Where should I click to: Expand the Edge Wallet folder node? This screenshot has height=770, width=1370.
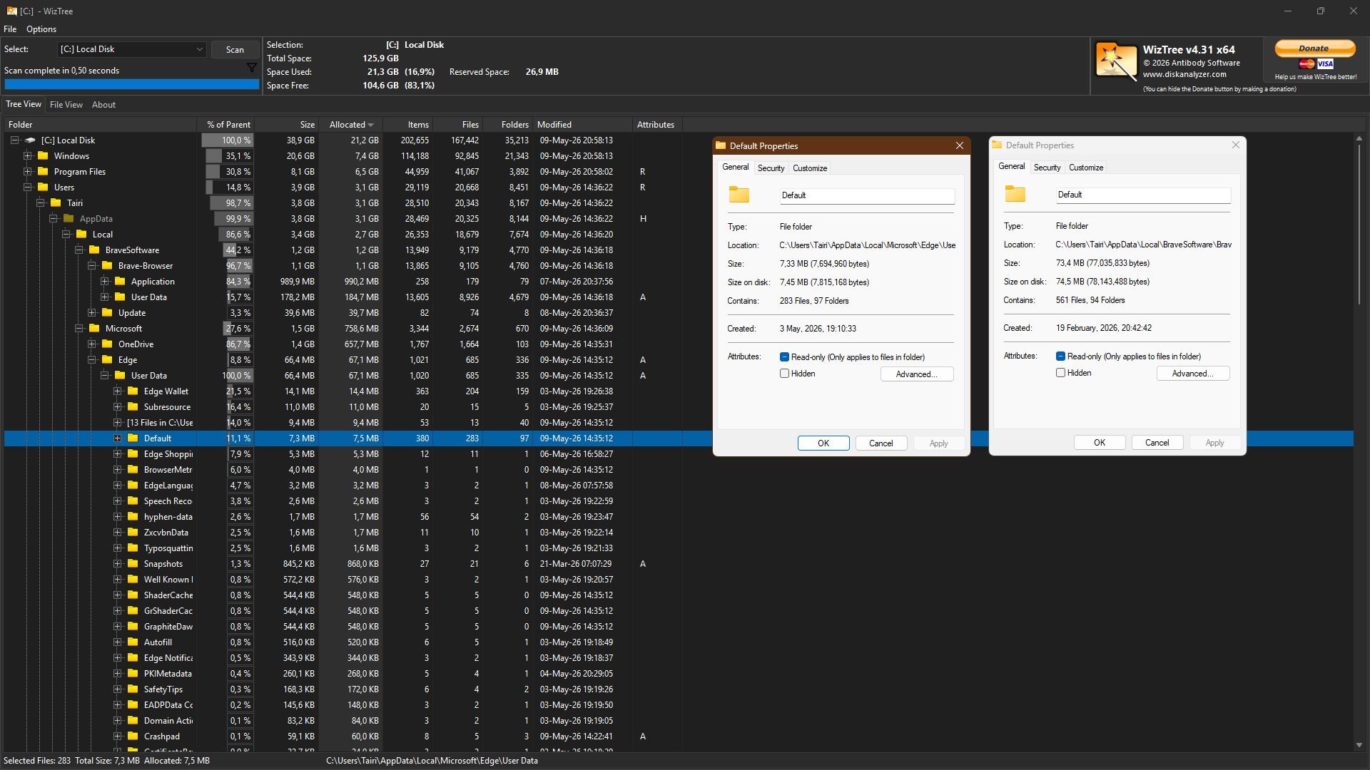[118, 391]
